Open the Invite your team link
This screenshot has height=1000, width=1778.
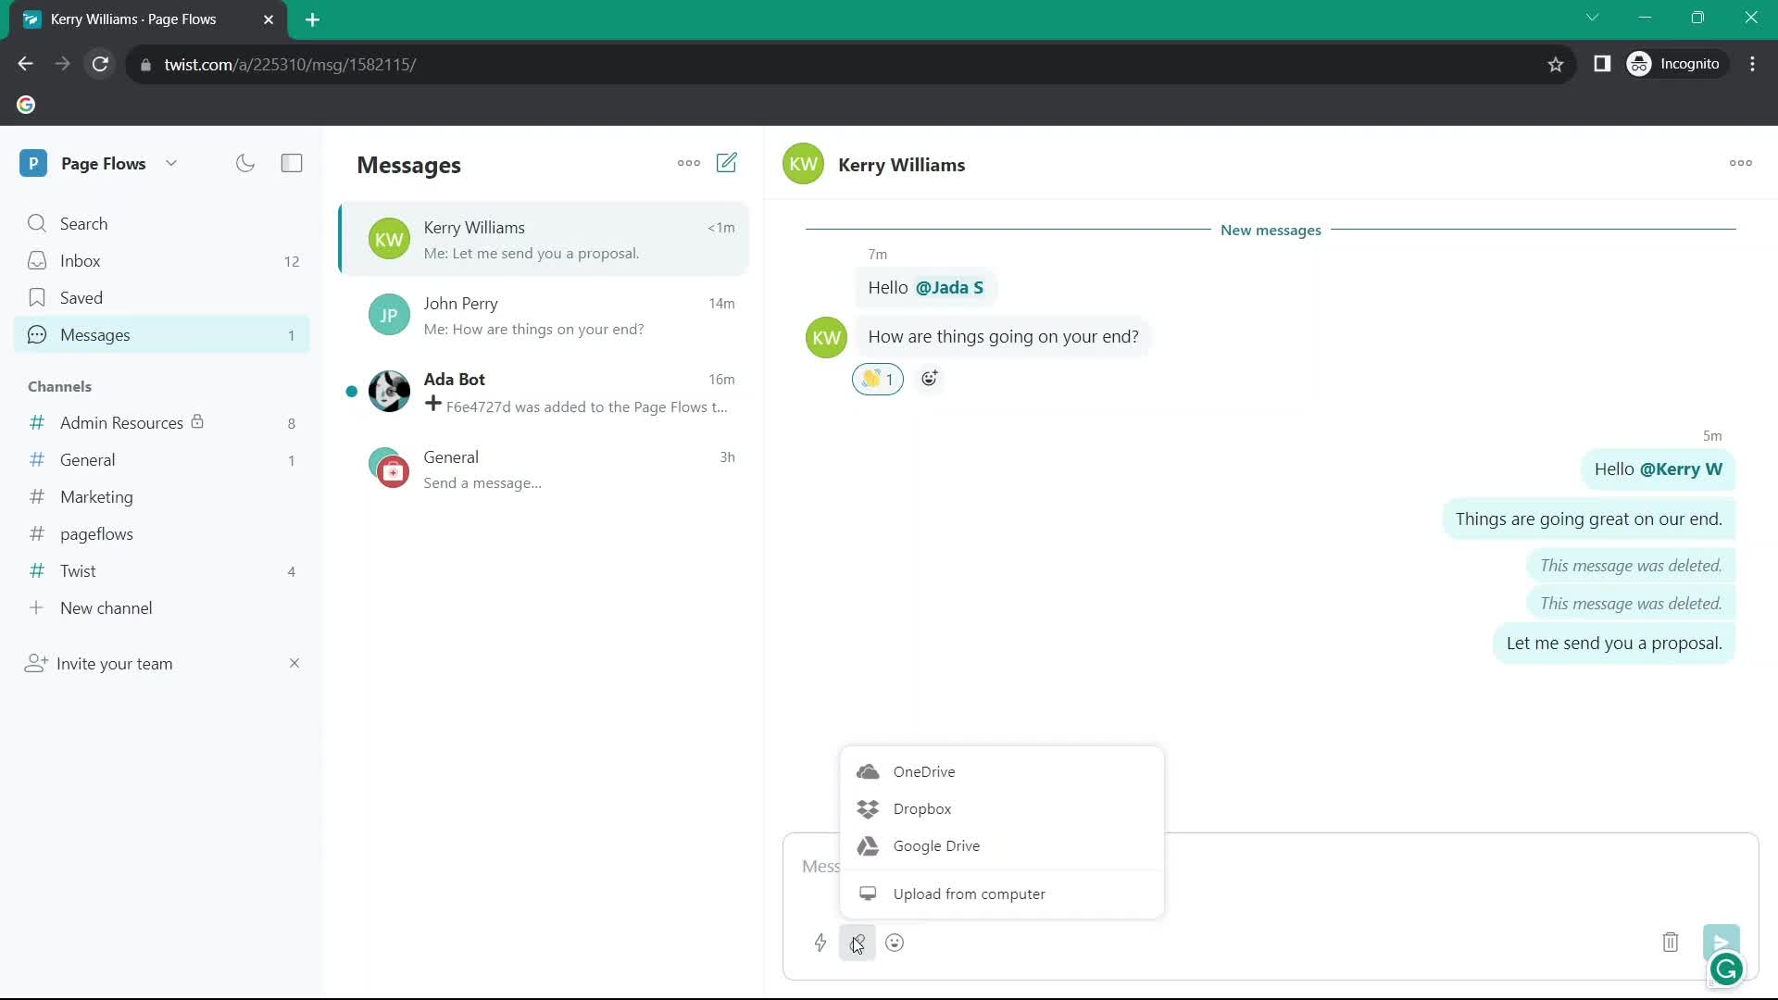tap(114, 663)
